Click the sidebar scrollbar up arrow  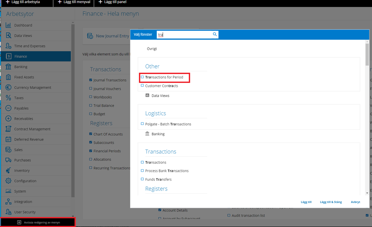click(x=73, y=23)
